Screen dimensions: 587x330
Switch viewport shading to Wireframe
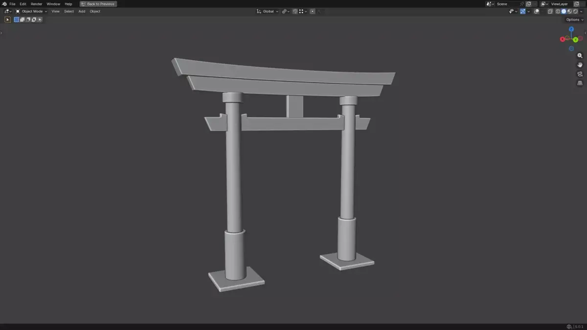point(558,11)
